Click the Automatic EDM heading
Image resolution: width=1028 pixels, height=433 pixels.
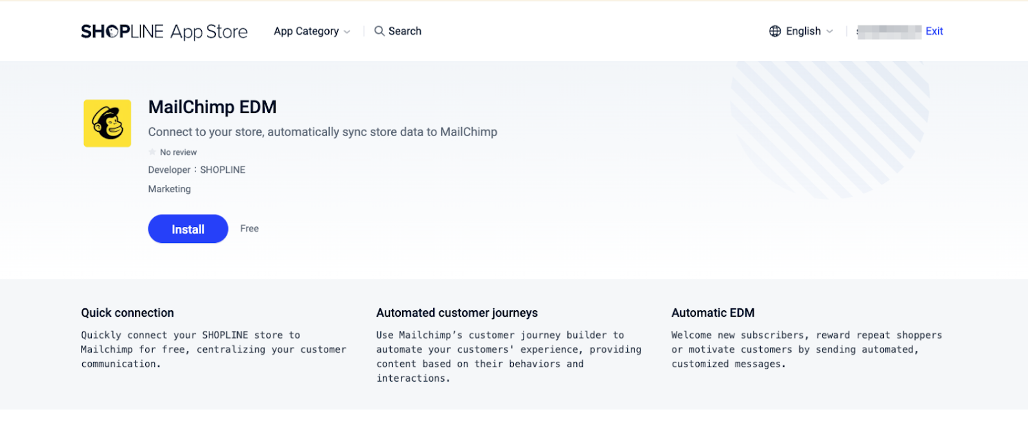click(x=713, y=313)
